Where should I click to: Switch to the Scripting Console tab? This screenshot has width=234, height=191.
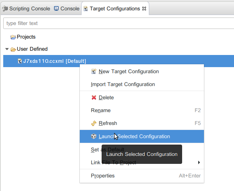29,9
